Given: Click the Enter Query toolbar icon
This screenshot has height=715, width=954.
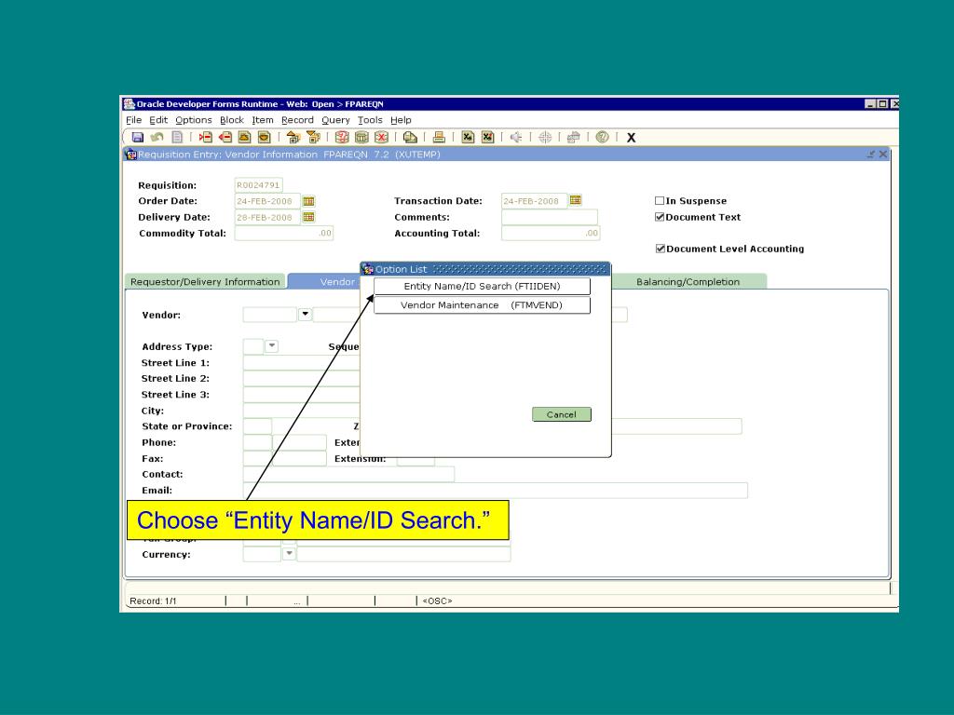Looking at the screenshot, I should 342,138.
